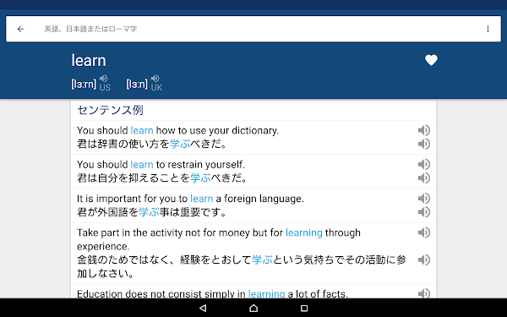The height and width of the screenshot is (317, 507).
Task: Tap highlighted word 'learning' in 'through experience' sentence
Action: pyautogui.click(x=304, y=233)
